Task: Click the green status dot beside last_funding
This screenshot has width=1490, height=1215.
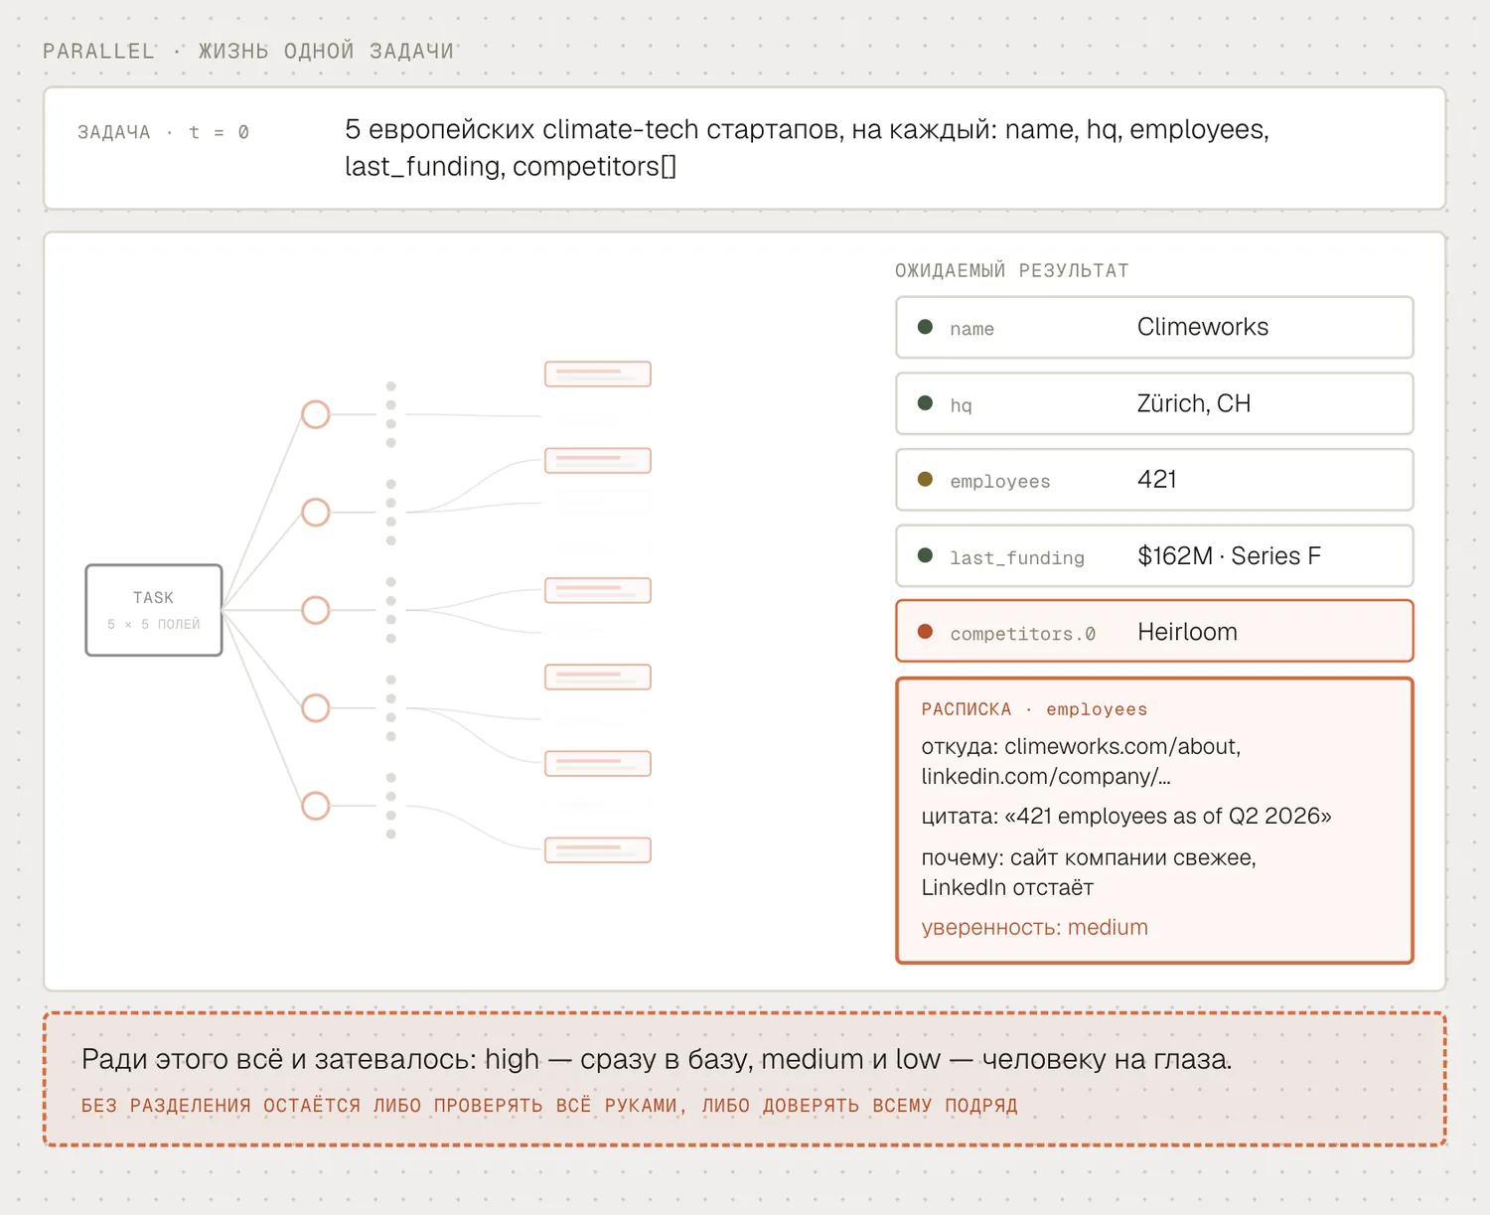Action: pos(925,555)
